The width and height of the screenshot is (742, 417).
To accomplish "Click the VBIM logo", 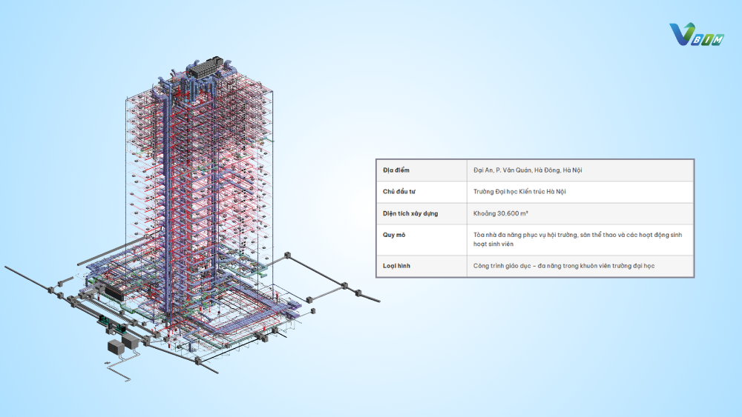I will point(696,35).
